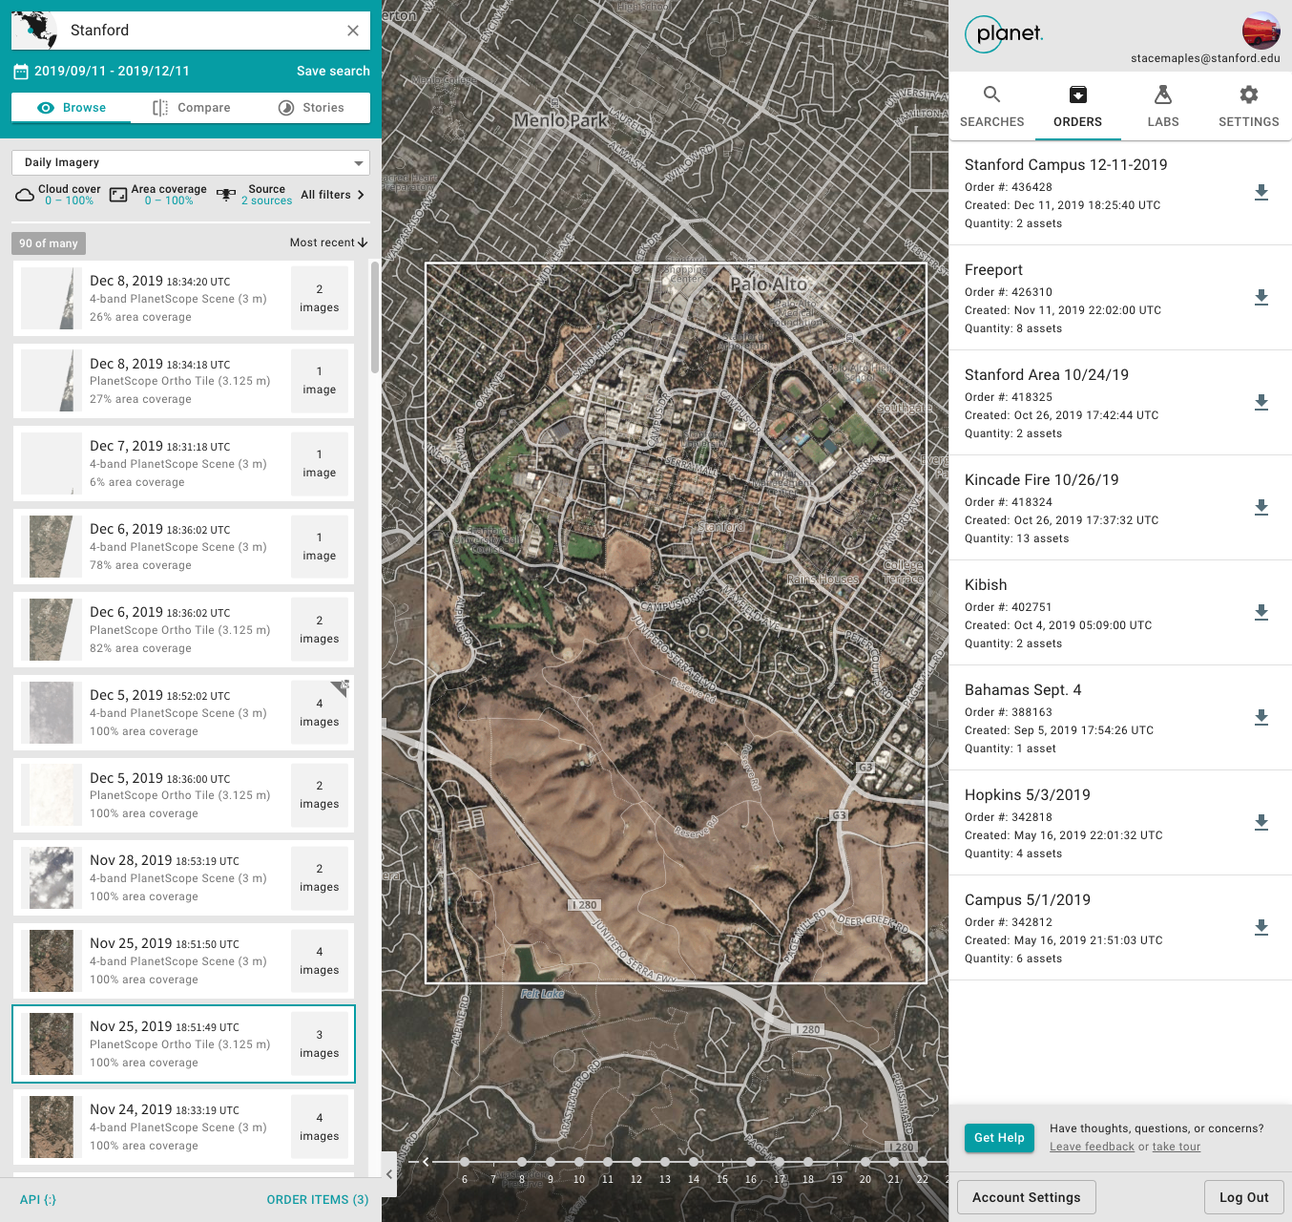
Task: Select image for Dec 8 18:34:18 ortho tile
Action: click(x=320, y=381)
